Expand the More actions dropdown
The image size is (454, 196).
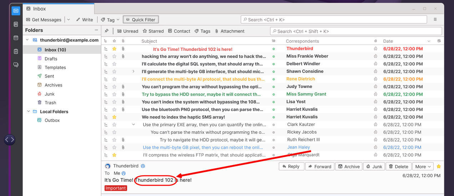(423, 166)
